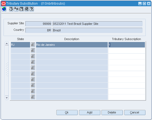Click the scrollbar down arrow
152x120 pixels.
(x=7, y=98)
